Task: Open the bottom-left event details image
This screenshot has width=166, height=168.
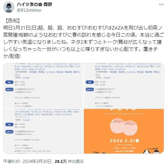Action: 43,131
